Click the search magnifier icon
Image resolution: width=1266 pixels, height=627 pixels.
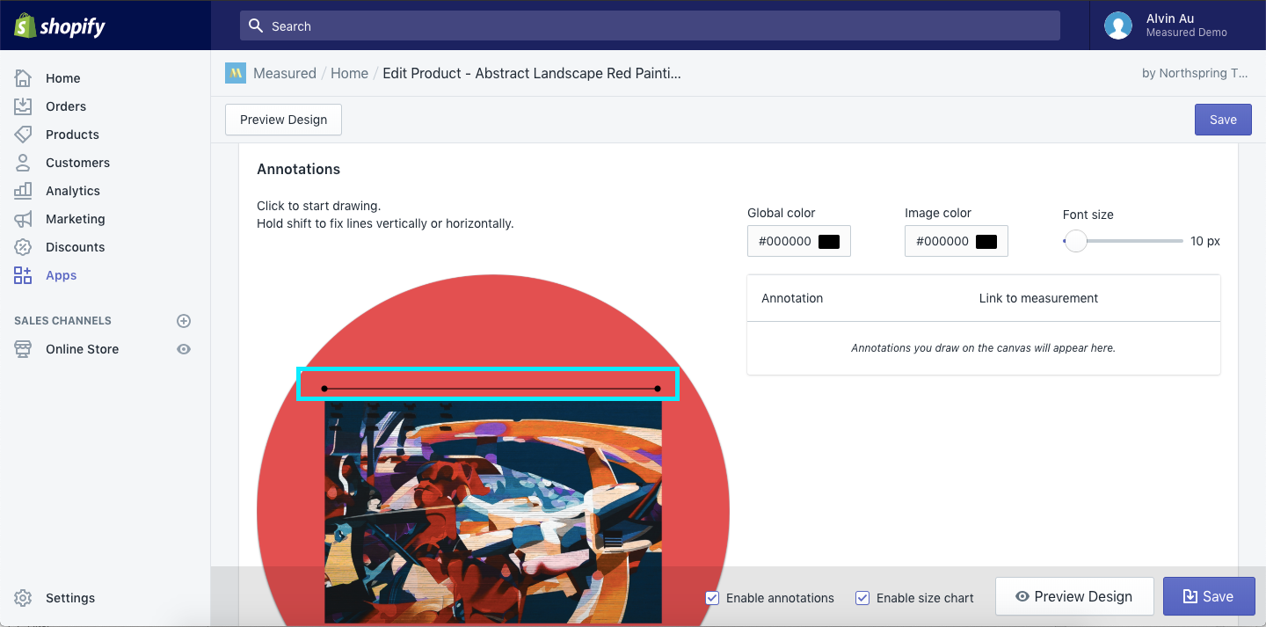[x=256, y=26]
